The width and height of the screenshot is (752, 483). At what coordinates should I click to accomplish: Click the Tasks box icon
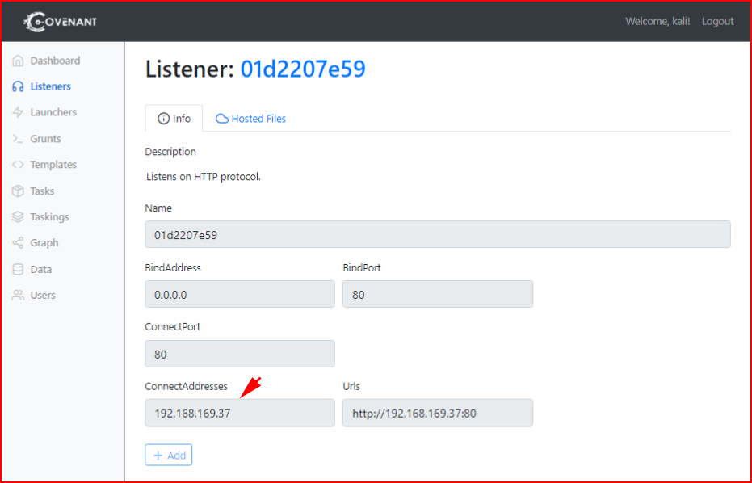click(x=18, y=191)
